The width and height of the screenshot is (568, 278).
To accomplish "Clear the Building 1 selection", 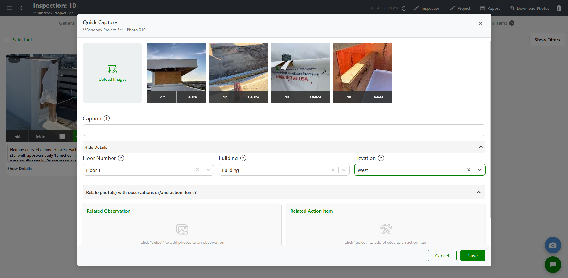I will click(333, 170).
